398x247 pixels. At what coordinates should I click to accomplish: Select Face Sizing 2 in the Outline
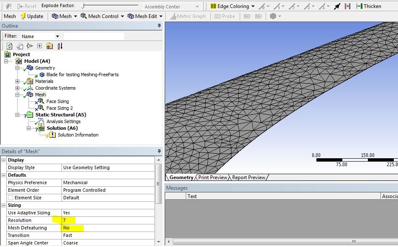[x=59, y=108]
